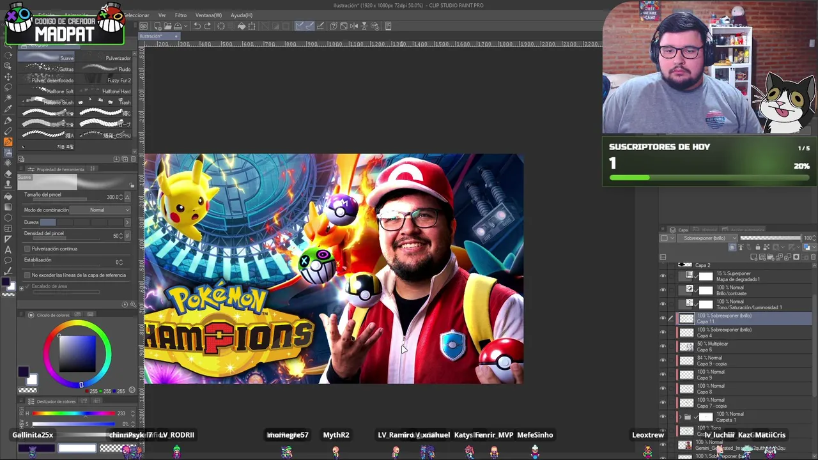Open the Modo de combinación Normal dropdown
The image size is (818, 460).
point(100,210)
